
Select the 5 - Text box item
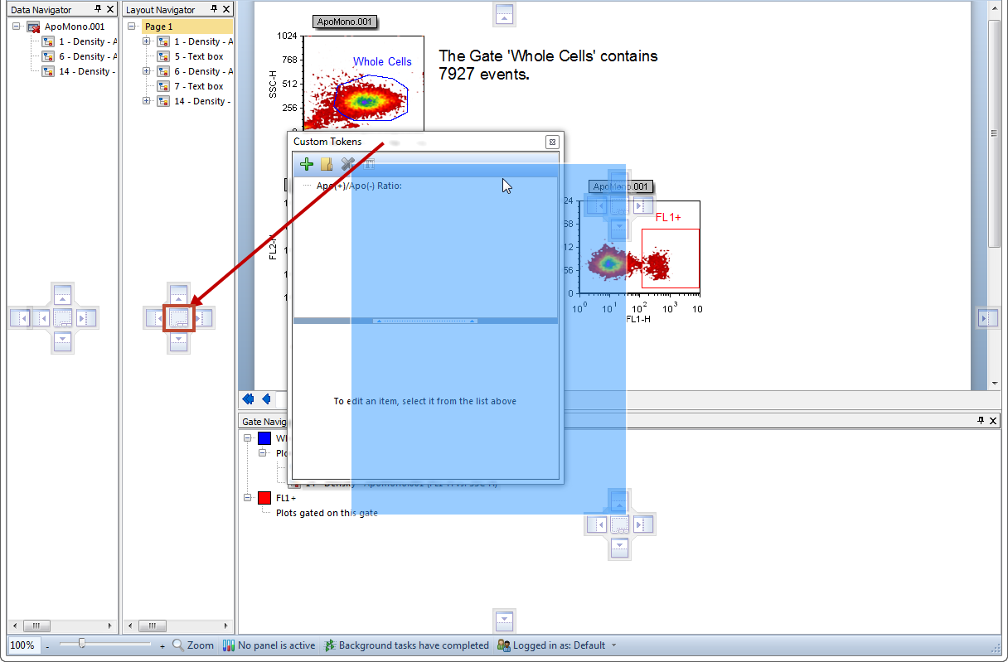pos(198,56)
